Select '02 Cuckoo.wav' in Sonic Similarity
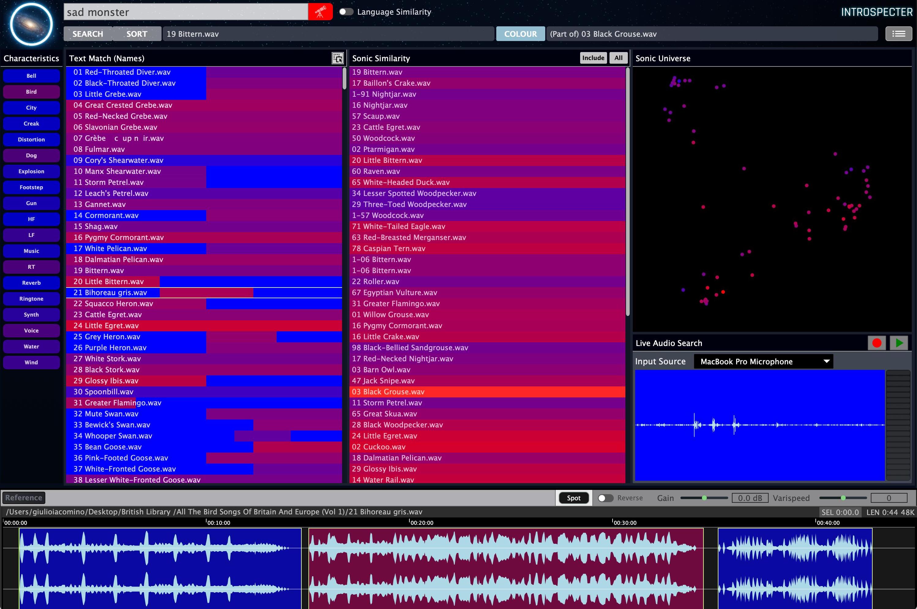 487,447
